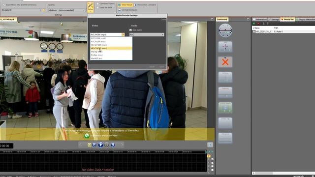
Task: Click the green add icon in Media Bin toolbar
Action: 254,24
